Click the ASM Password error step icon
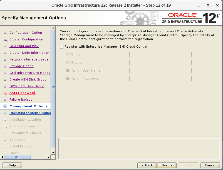This screenshot has width=223, height=170. (5, 93)
